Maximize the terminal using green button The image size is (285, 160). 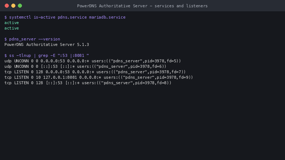[x=20, y=6]
